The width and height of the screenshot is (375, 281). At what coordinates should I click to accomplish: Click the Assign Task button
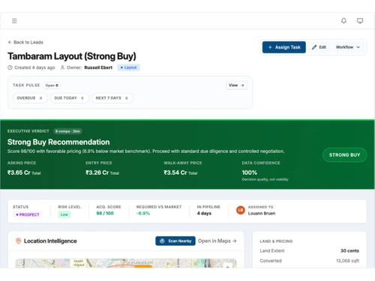283,47
